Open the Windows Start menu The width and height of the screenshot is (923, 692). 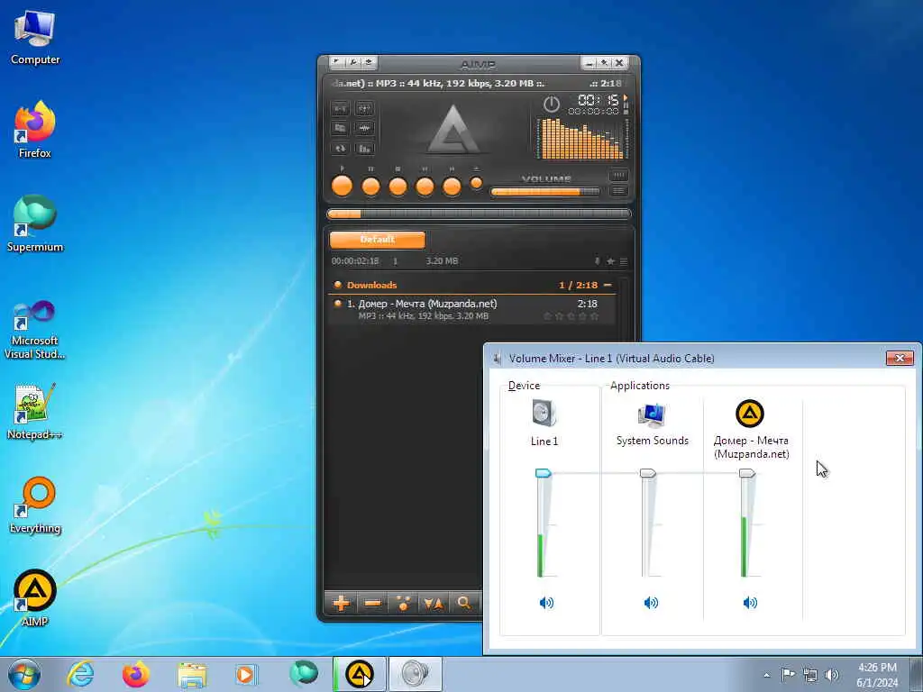pyautogui.click(x=24, y=674)
